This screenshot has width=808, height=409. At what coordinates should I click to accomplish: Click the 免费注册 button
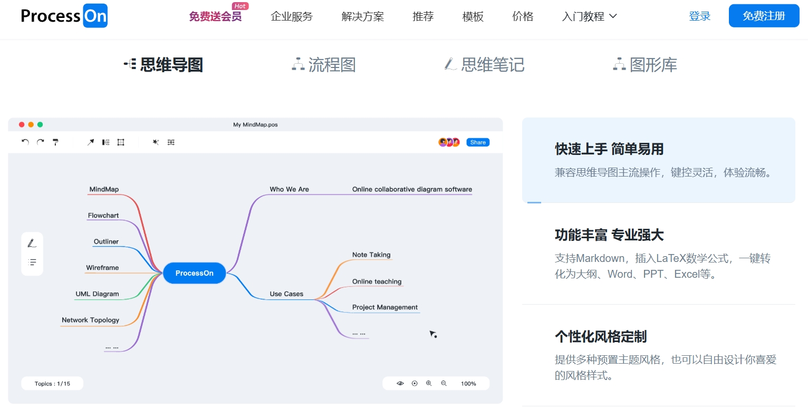click(764, 16)
